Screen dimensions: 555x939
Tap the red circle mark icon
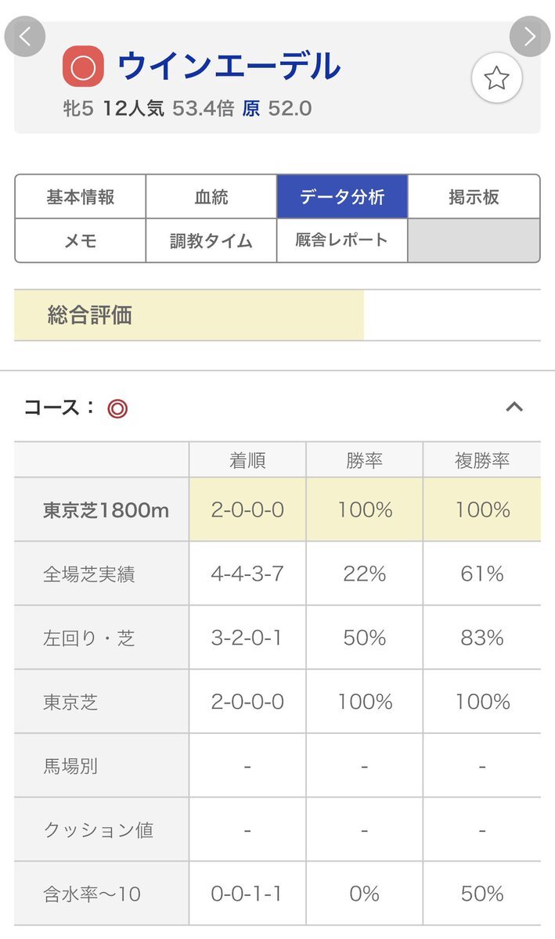point(83,68)
